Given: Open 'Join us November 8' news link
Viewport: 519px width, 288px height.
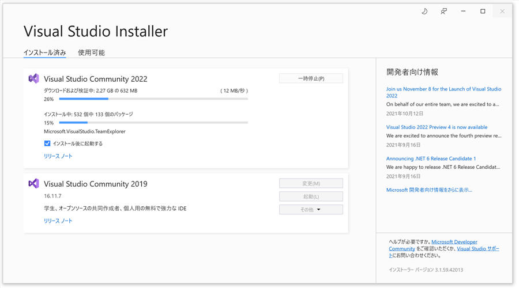Looking at the screenshot, I should tap(443, 92).
